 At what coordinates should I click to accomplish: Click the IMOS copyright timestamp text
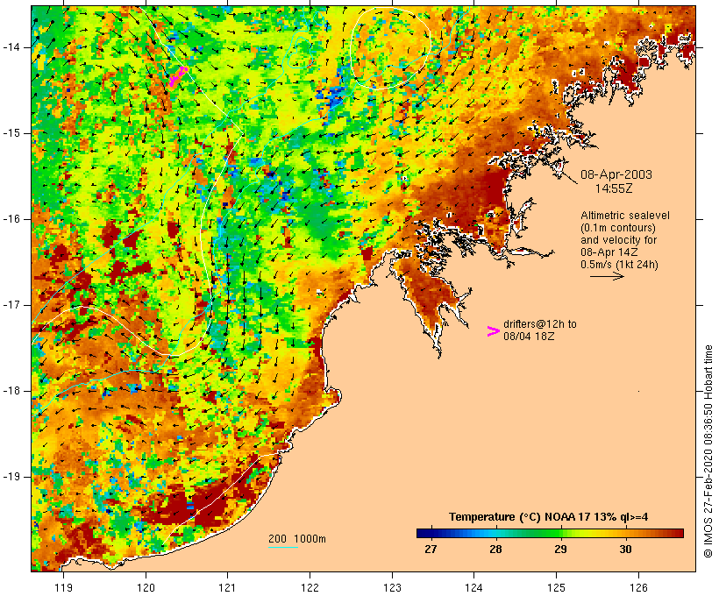coord(708,451)
